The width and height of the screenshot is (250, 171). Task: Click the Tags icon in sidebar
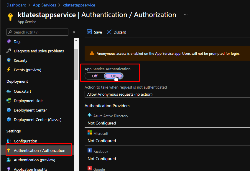point(9,41)
